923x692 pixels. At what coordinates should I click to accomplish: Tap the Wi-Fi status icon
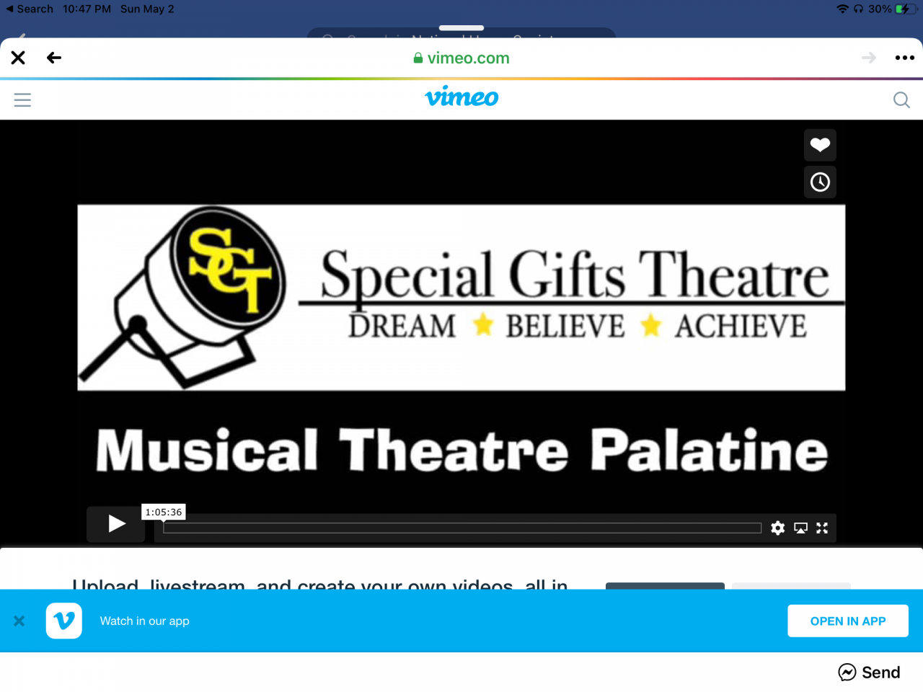tap(842, 9)
